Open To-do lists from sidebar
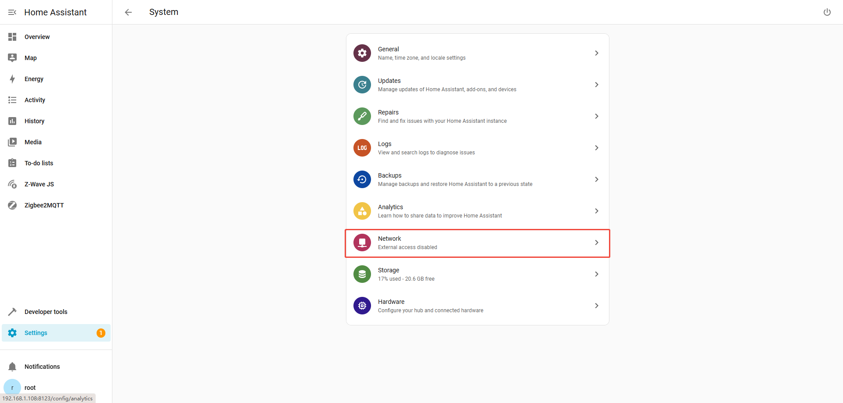 [39, 163]
